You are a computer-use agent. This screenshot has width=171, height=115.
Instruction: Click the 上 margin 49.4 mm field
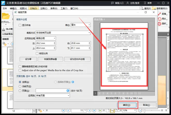pos(46,48)
